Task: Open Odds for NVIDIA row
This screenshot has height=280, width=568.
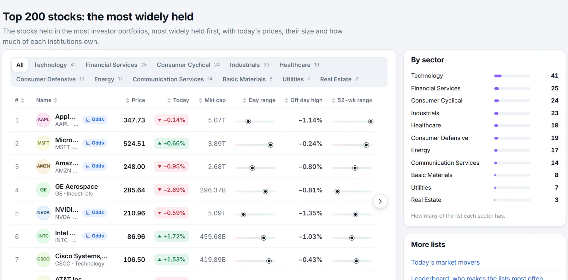Action: [95, 213]
